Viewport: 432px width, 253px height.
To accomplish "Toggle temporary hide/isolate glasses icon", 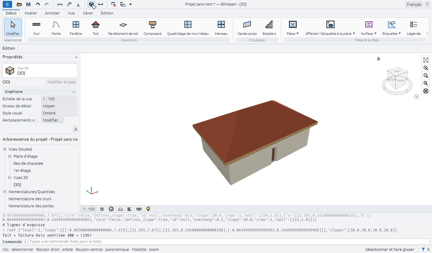I will (139, 209).
